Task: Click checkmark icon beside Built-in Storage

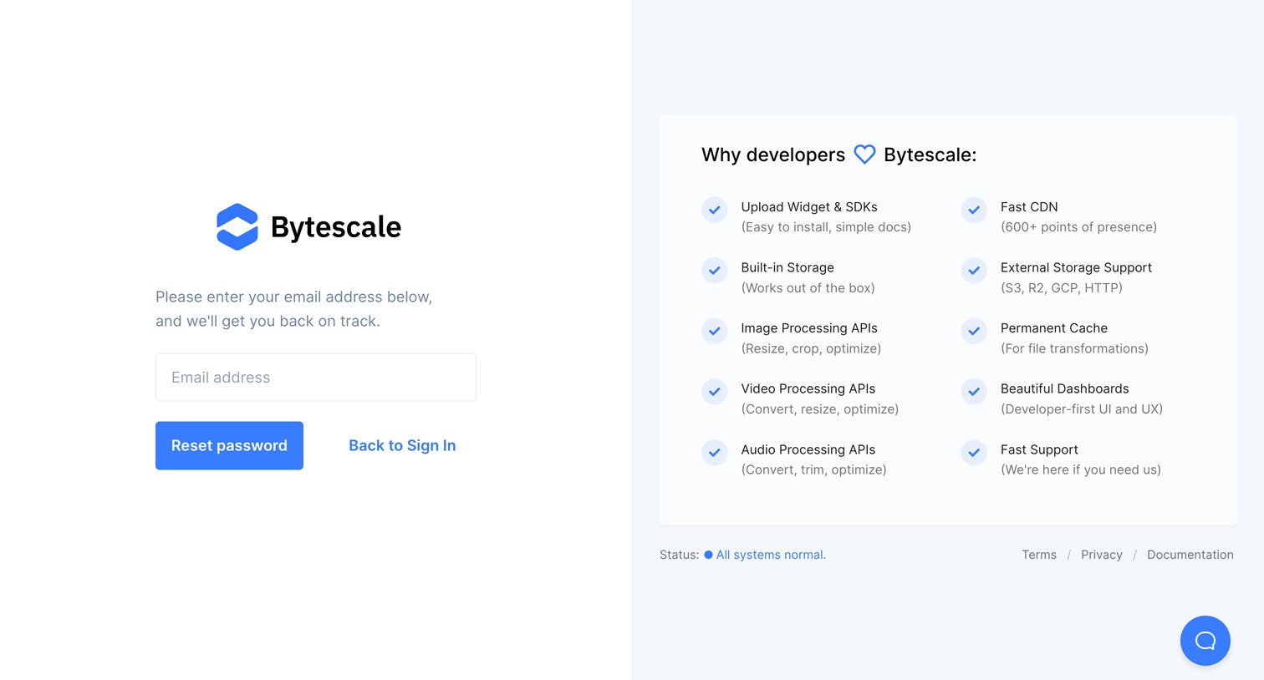Action: (x=714, y=271)
